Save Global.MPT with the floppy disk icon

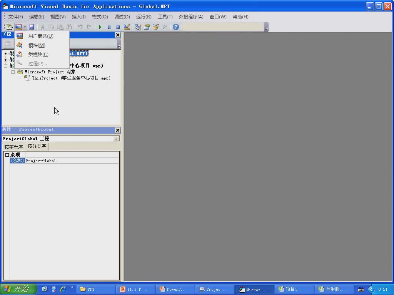32,27
